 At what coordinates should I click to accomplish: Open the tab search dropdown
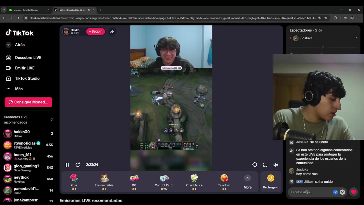[x=3, y=10]
